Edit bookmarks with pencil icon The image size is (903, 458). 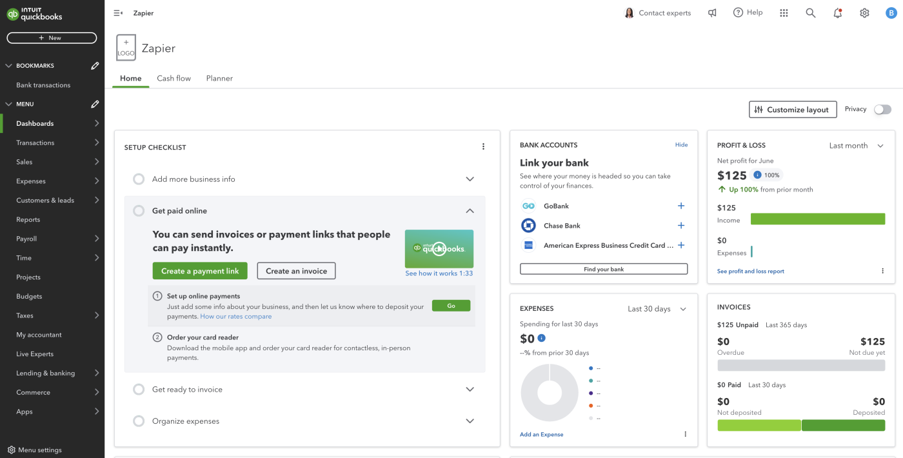(95, 65)
